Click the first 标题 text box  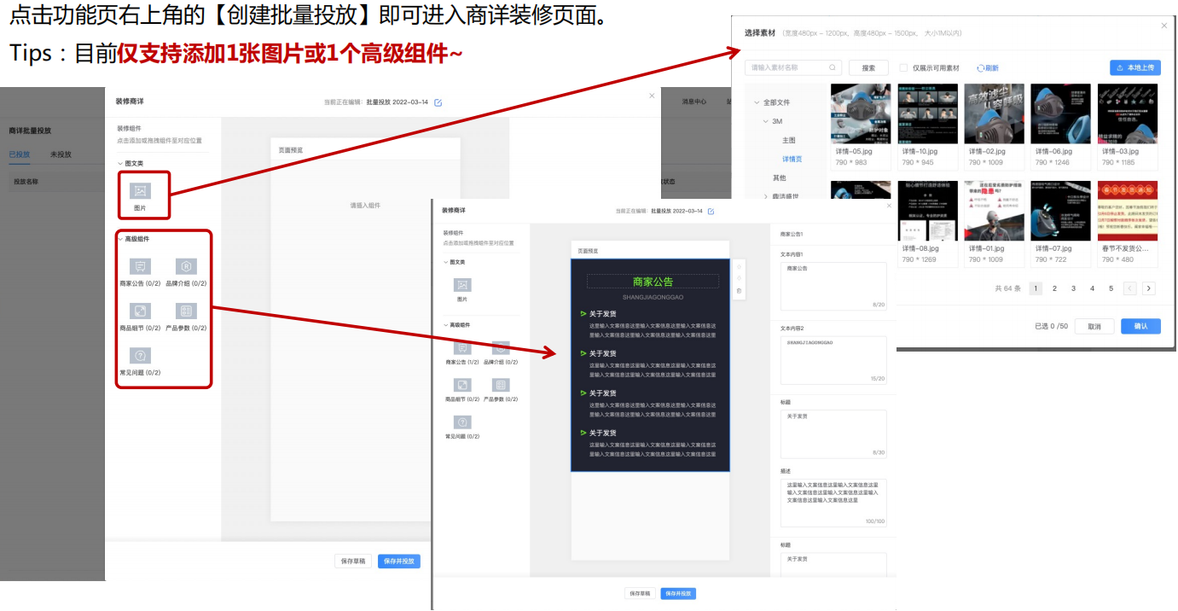coord(833,434)
